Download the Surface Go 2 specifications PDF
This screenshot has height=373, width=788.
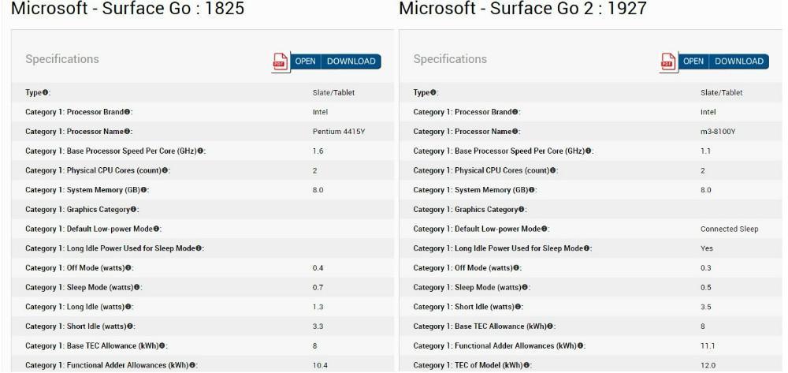739,62
